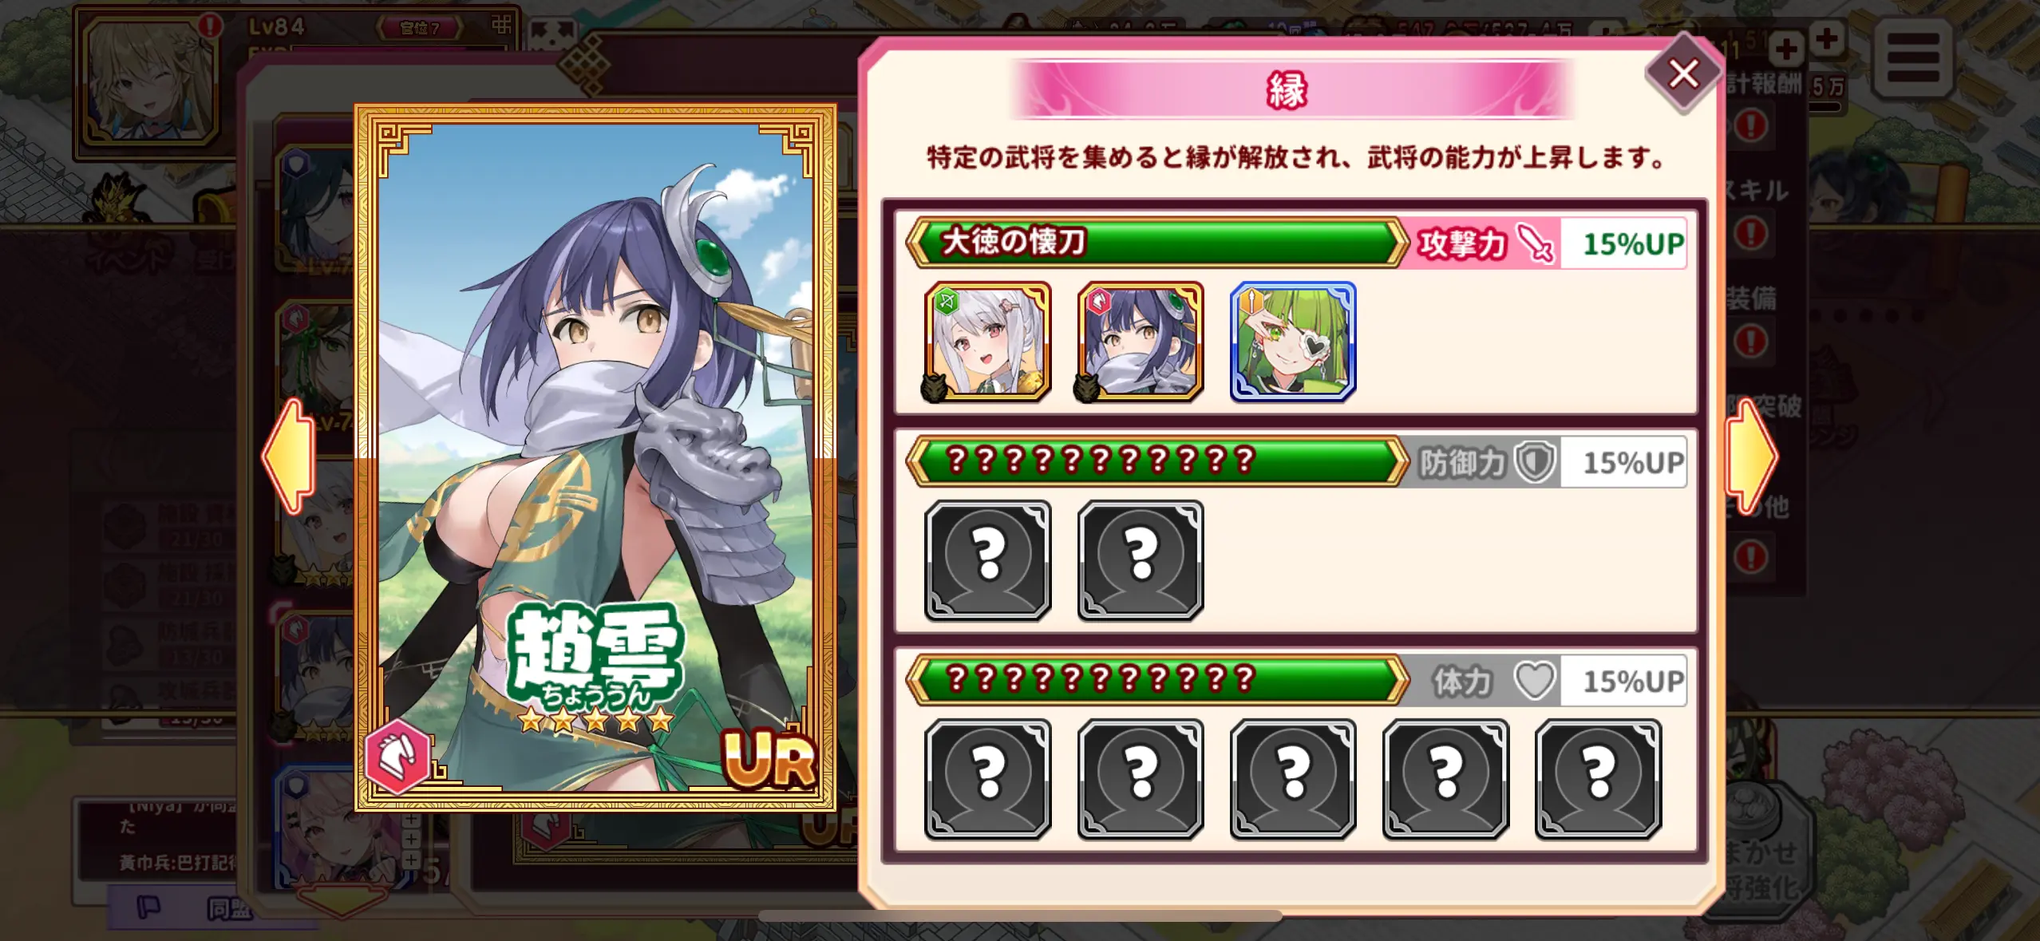Click third locked general under 体力 bond
This screenshot has width=2040, height=941.
(x=1293, y=779)
